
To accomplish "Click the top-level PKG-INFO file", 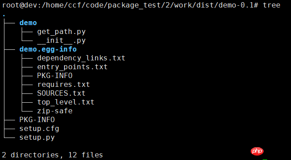I will pos(37,120).
